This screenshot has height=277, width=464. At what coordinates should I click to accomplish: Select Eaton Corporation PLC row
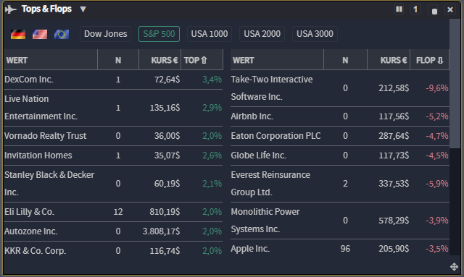[340, 136]
